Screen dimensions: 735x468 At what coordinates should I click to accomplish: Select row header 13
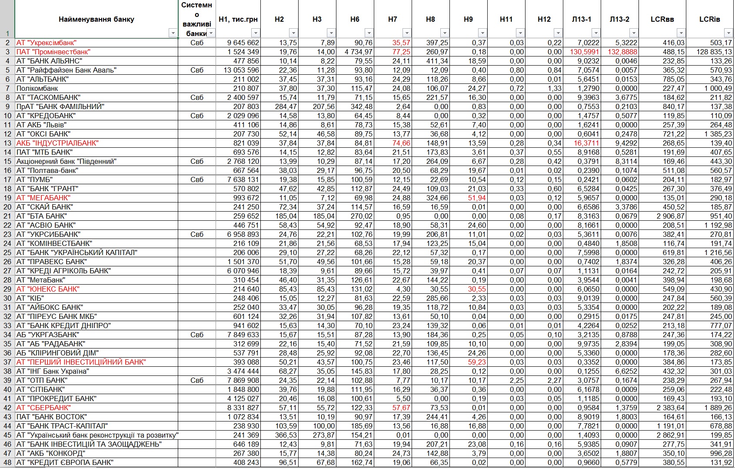7,143
